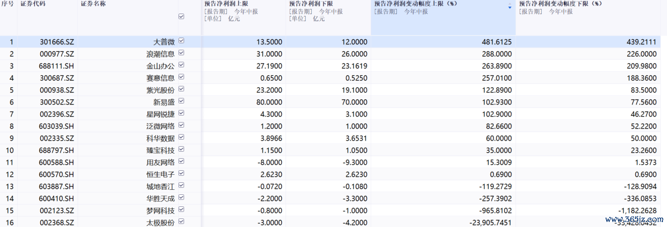The image size is (667, 227).
Task: Click the code 002396.SZ
Action: coord(57,114)
